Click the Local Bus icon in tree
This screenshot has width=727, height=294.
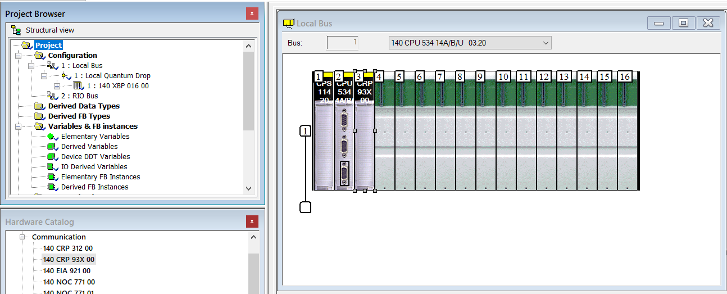coord(53,66)
